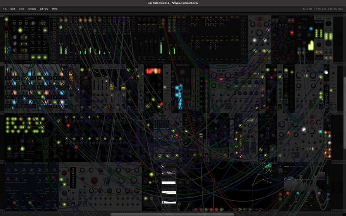Click the SOURCE knob on Percussive Vibration

31,170
